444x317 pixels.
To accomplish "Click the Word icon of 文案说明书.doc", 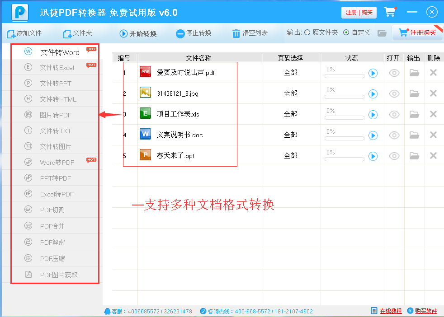I will tap(145, 134).
